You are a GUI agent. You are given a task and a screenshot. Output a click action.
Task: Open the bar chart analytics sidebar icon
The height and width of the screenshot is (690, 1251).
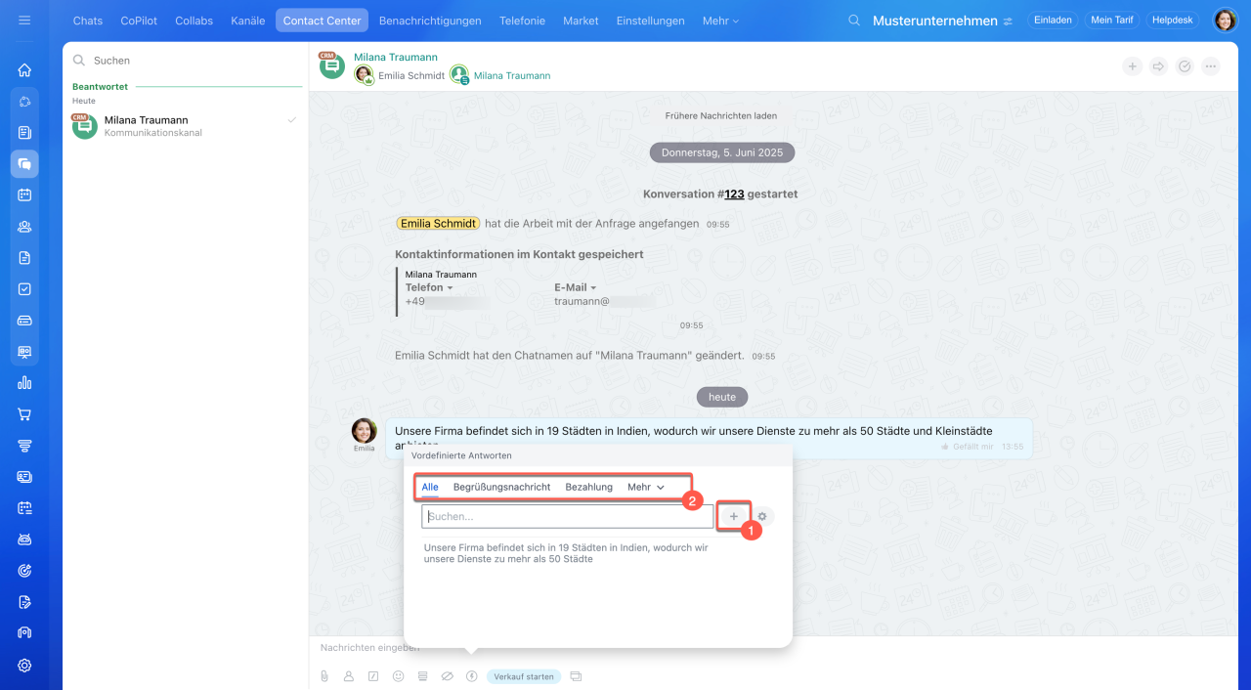click(x=24, y=383)
